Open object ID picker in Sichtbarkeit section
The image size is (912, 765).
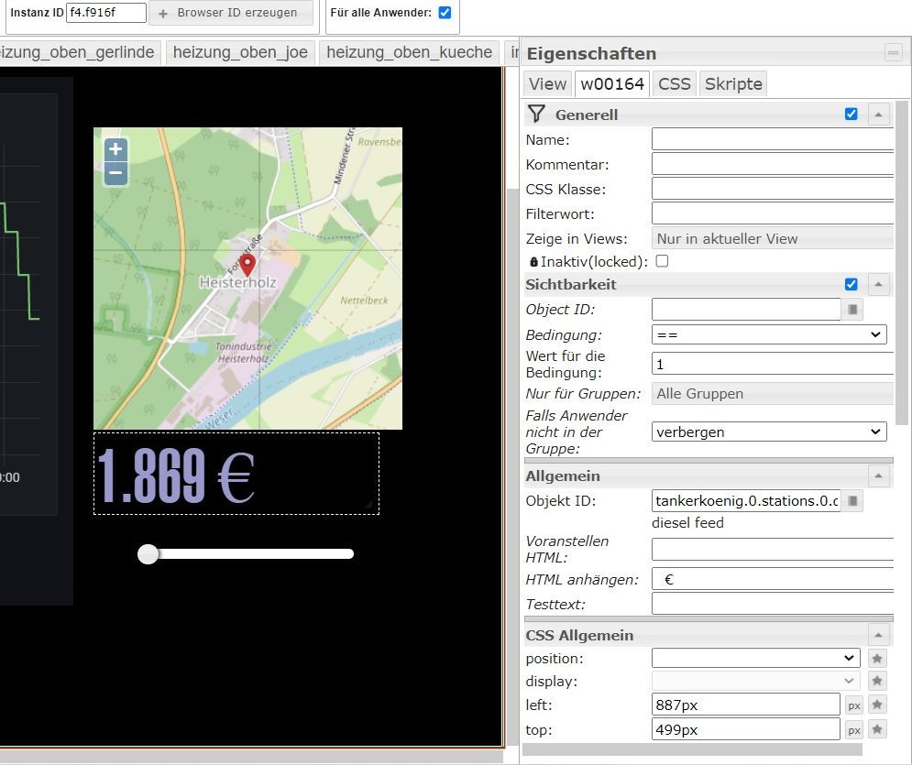pos(853,310)
